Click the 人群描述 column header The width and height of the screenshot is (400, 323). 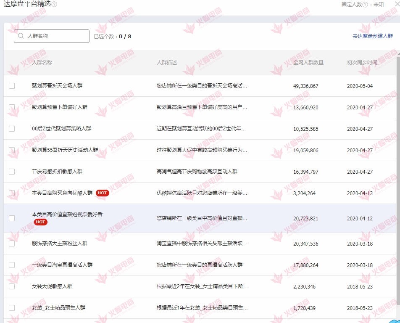coord(167,63)
